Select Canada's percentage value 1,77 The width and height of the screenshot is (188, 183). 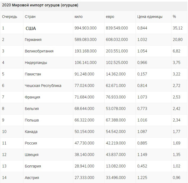point(177,132)
